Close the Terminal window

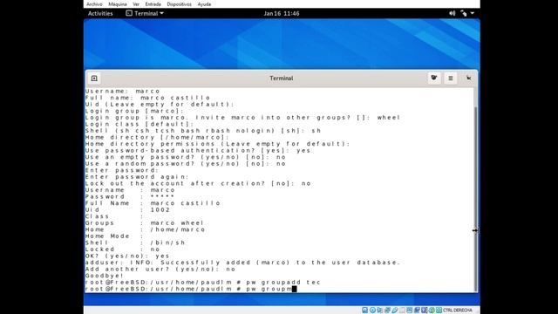[469, 78]
